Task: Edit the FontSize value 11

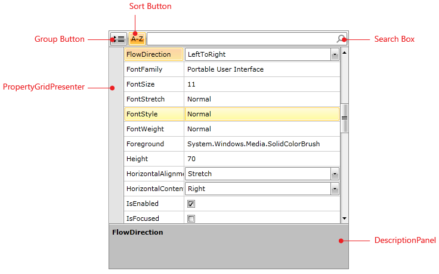Action: pos(261,84)
